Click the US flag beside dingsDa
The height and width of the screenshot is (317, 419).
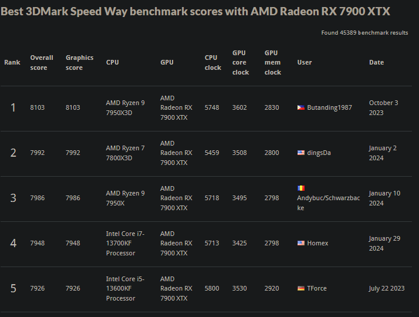tap(301, 153)
